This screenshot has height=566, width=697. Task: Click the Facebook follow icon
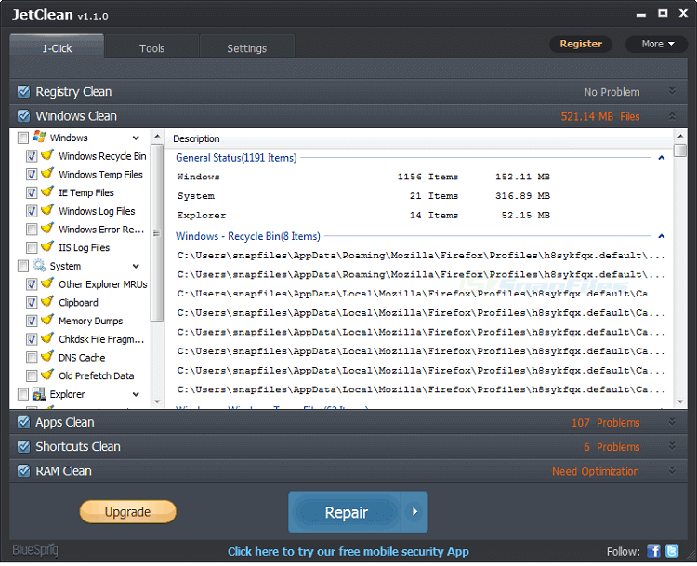click(x=653, y=550)
